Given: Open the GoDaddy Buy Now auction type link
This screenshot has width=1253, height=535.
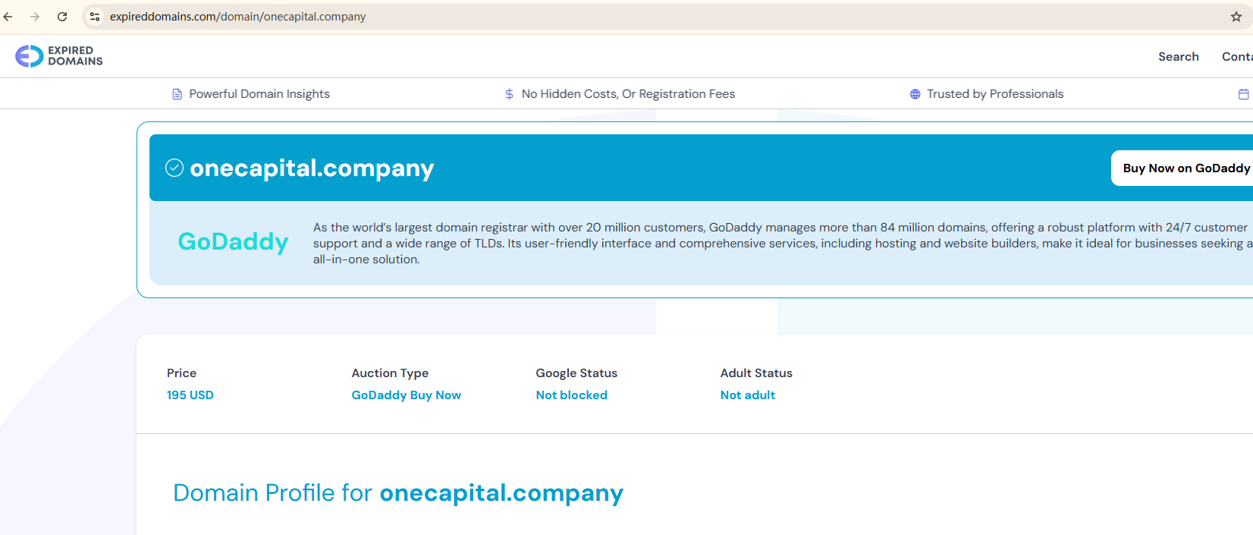Looking at the screenshot, I should pyautogui.click(x=406, y=395).
